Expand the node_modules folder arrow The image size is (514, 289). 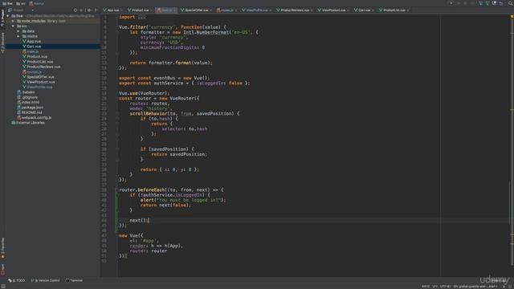tap(13, 21)
